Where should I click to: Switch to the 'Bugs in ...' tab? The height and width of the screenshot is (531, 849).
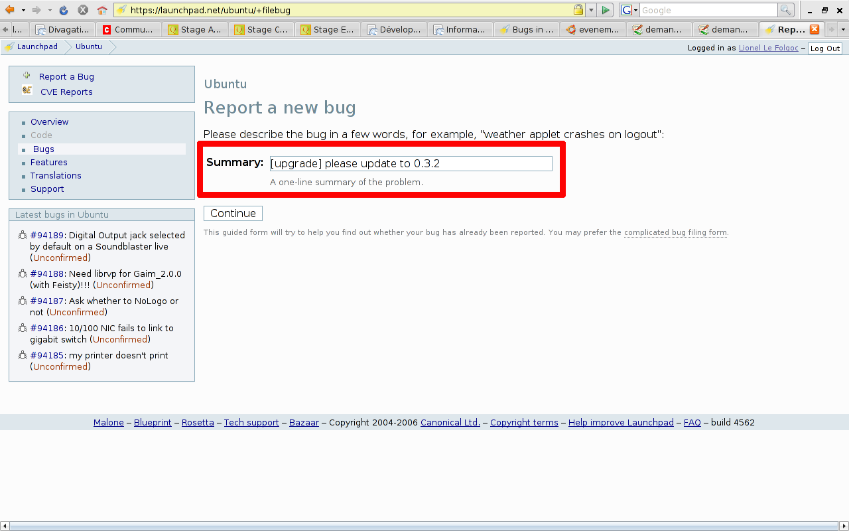pyautogui.click(x=526, y=29)
